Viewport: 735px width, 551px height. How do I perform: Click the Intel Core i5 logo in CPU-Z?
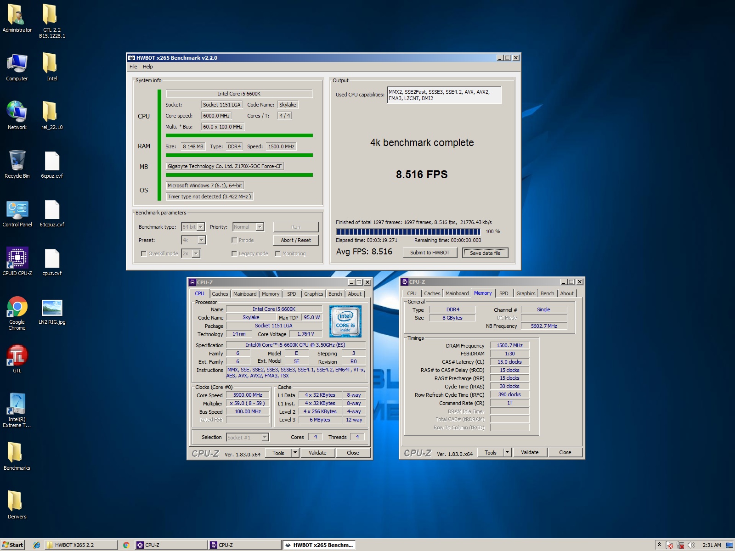345,321
